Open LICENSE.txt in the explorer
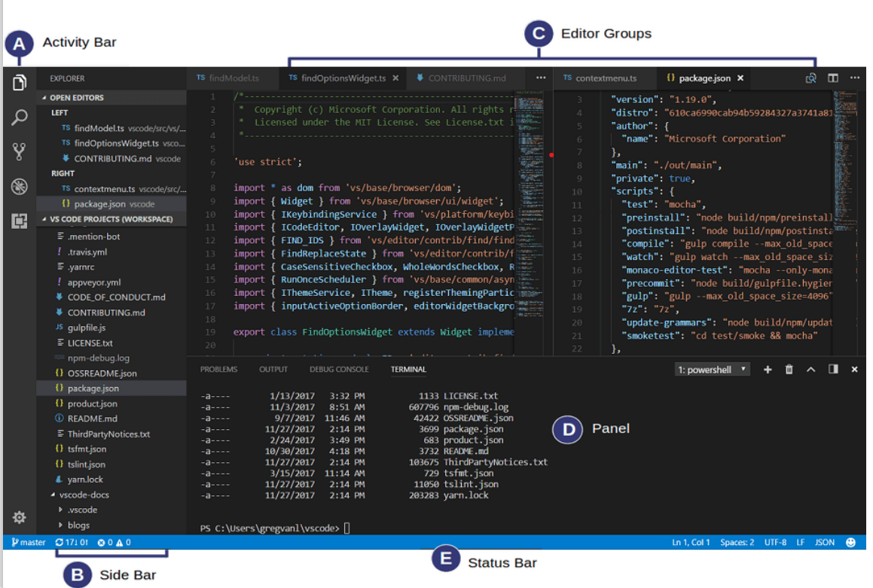873x588 pixels. click(111, 343)
